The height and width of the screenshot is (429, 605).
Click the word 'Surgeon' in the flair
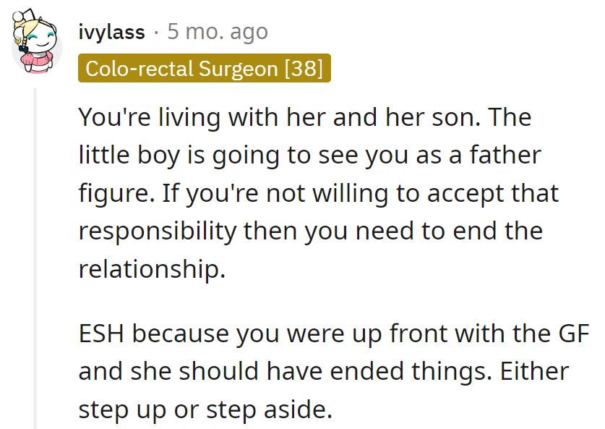click(x=236, y=68)
